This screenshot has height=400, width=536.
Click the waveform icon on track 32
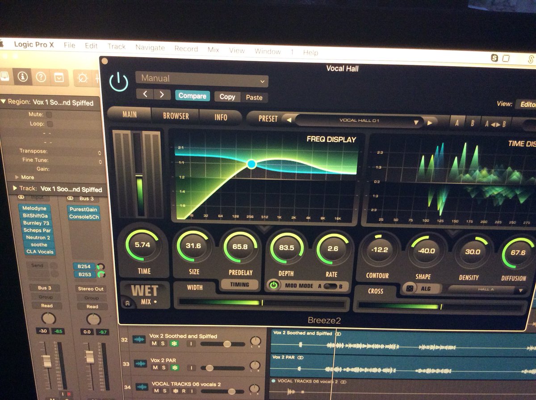click(x=139, y=340)
